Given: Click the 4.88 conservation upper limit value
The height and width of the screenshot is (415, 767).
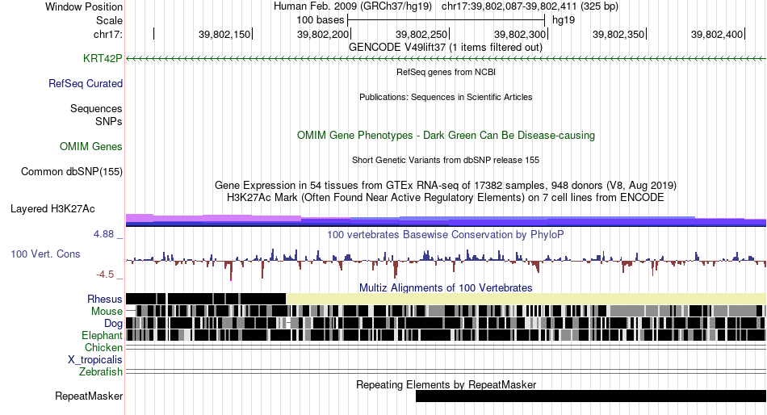Looking at the screenshot, I should (103, 234).
